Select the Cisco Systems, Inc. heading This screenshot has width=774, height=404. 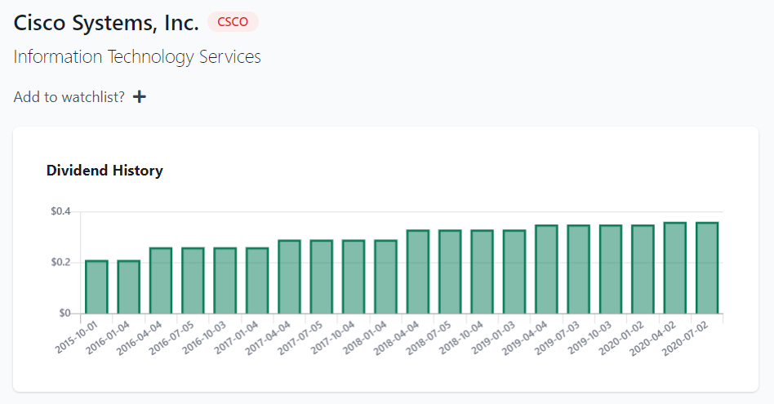[x=106, y=23]
